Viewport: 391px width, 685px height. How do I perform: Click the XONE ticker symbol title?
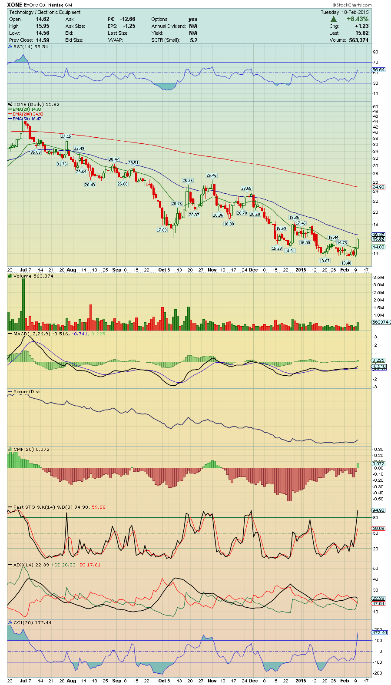tap(14, 5)
